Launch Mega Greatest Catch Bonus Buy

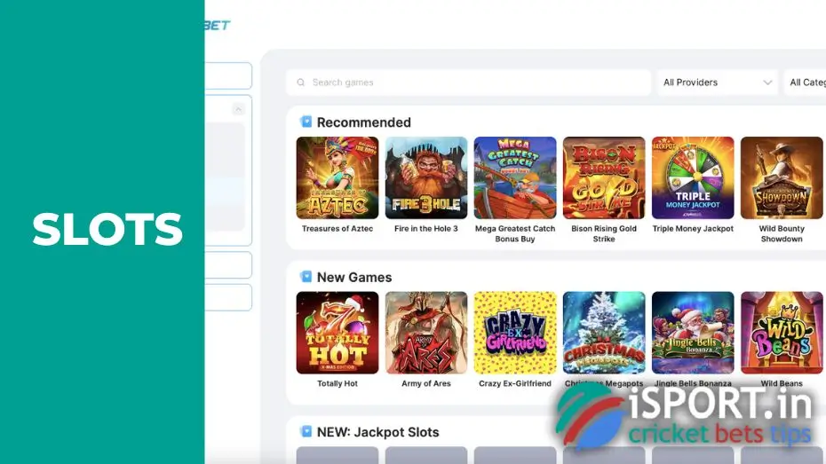pos(515,177)
